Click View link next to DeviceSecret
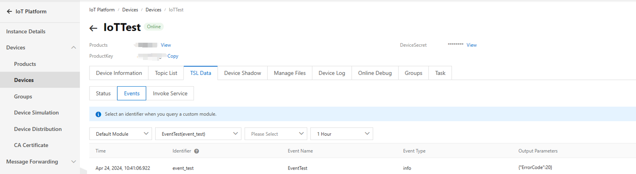636x174 pixels. 471,45
